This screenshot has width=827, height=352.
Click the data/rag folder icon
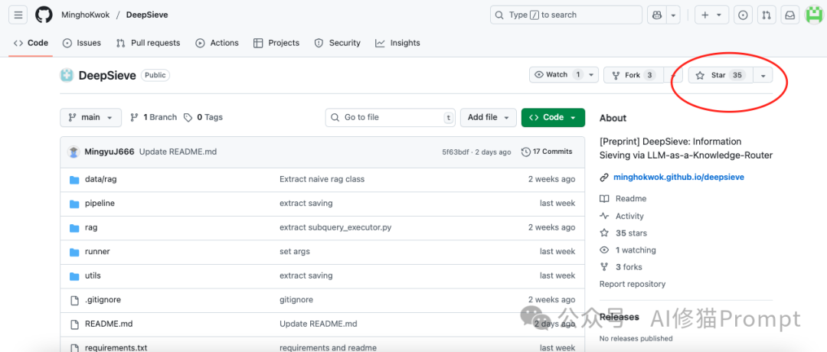point(74,180)
